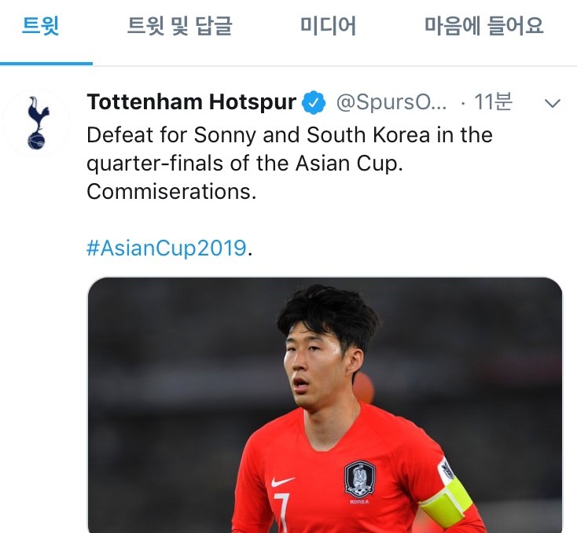Select the 미디어 tab
The width and height of the screenshot is (577, 533).
coord(328,26)
